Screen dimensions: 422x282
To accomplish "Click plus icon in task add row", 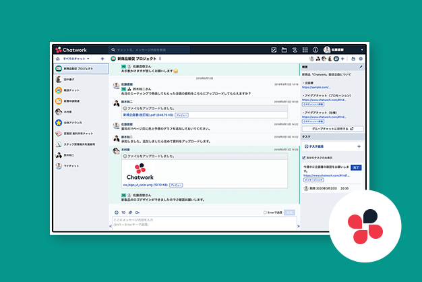I will point(359,146).
